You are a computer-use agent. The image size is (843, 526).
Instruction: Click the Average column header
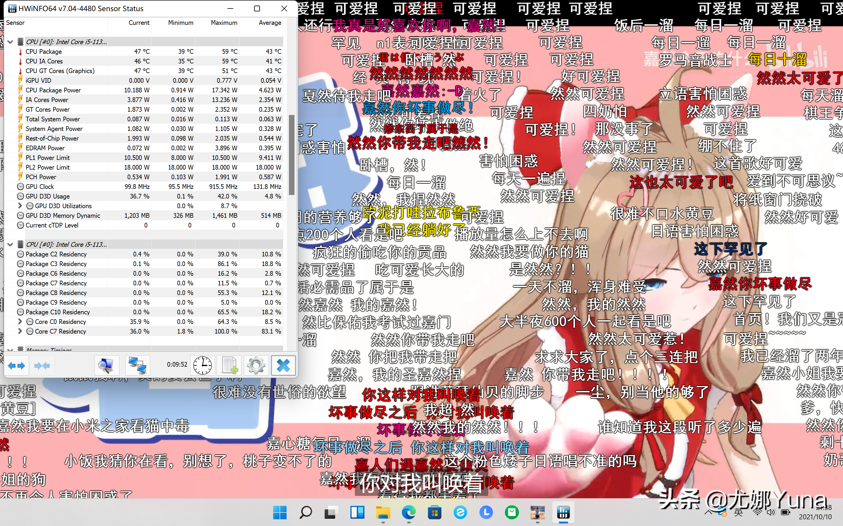tap(270, 23)
